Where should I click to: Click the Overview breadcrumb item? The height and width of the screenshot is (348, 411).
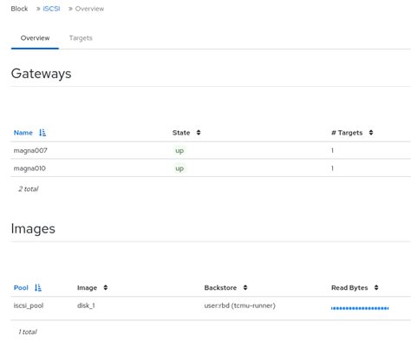[x=89, y=9]
